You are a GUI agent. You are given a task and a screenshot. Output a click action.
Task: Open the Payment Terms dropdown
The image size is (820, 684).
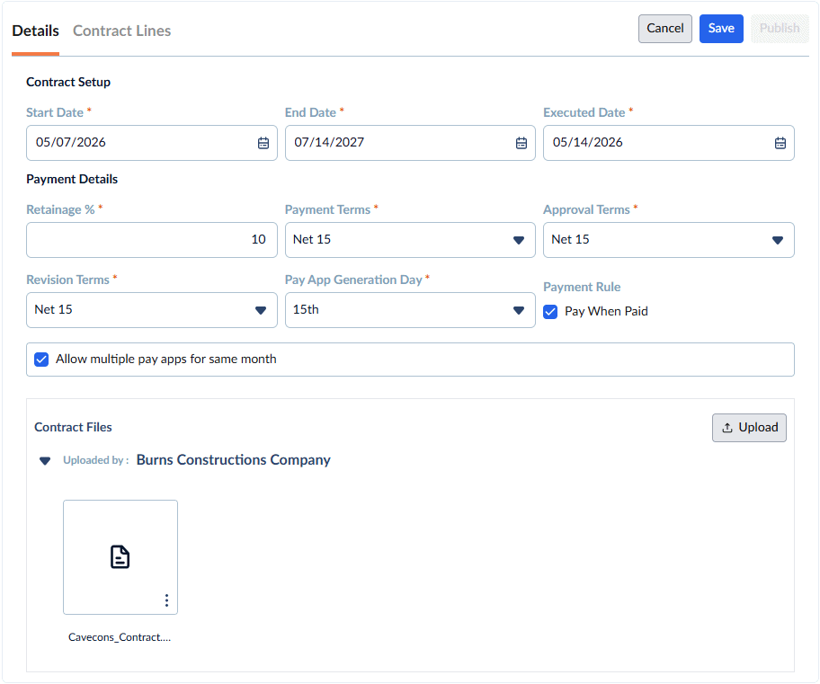coord(410,240)
